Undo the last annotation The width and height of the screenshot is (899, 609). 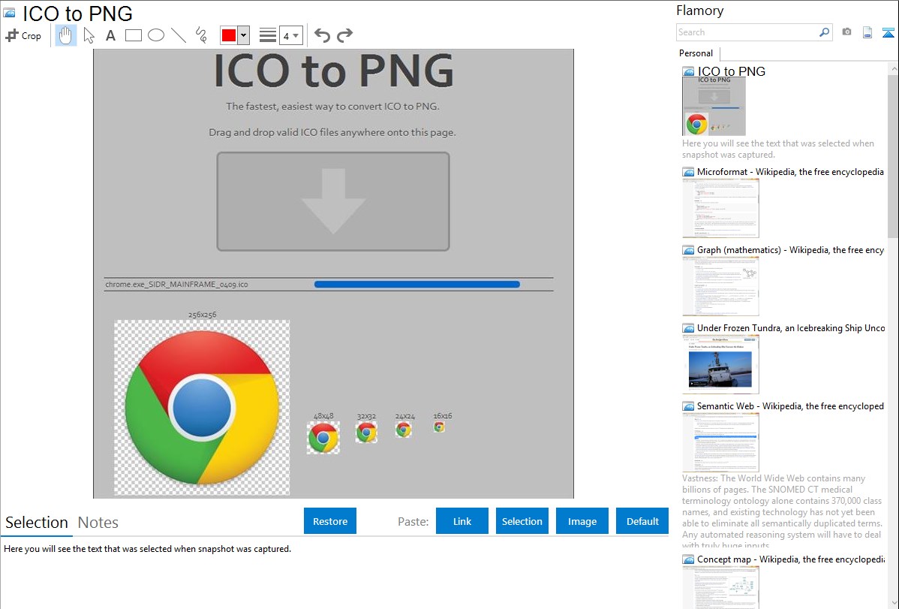click(322, 35)
